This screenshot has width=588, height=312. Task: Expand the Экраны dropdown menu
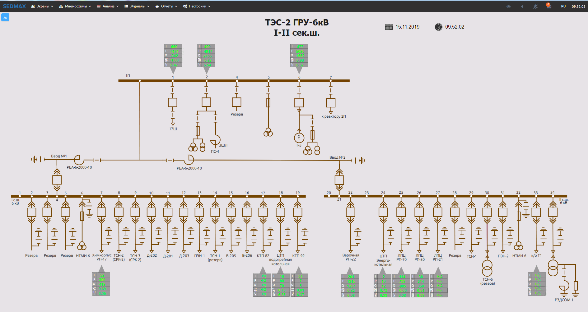click(42, 6)
